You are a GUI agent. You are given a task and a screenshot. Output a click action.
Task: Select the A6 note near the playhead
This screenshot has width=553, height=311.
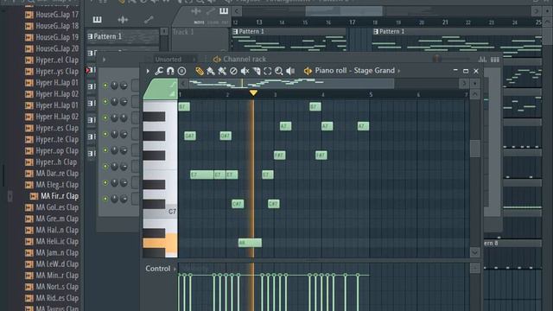pyautogui.click(x=250, y=243)
